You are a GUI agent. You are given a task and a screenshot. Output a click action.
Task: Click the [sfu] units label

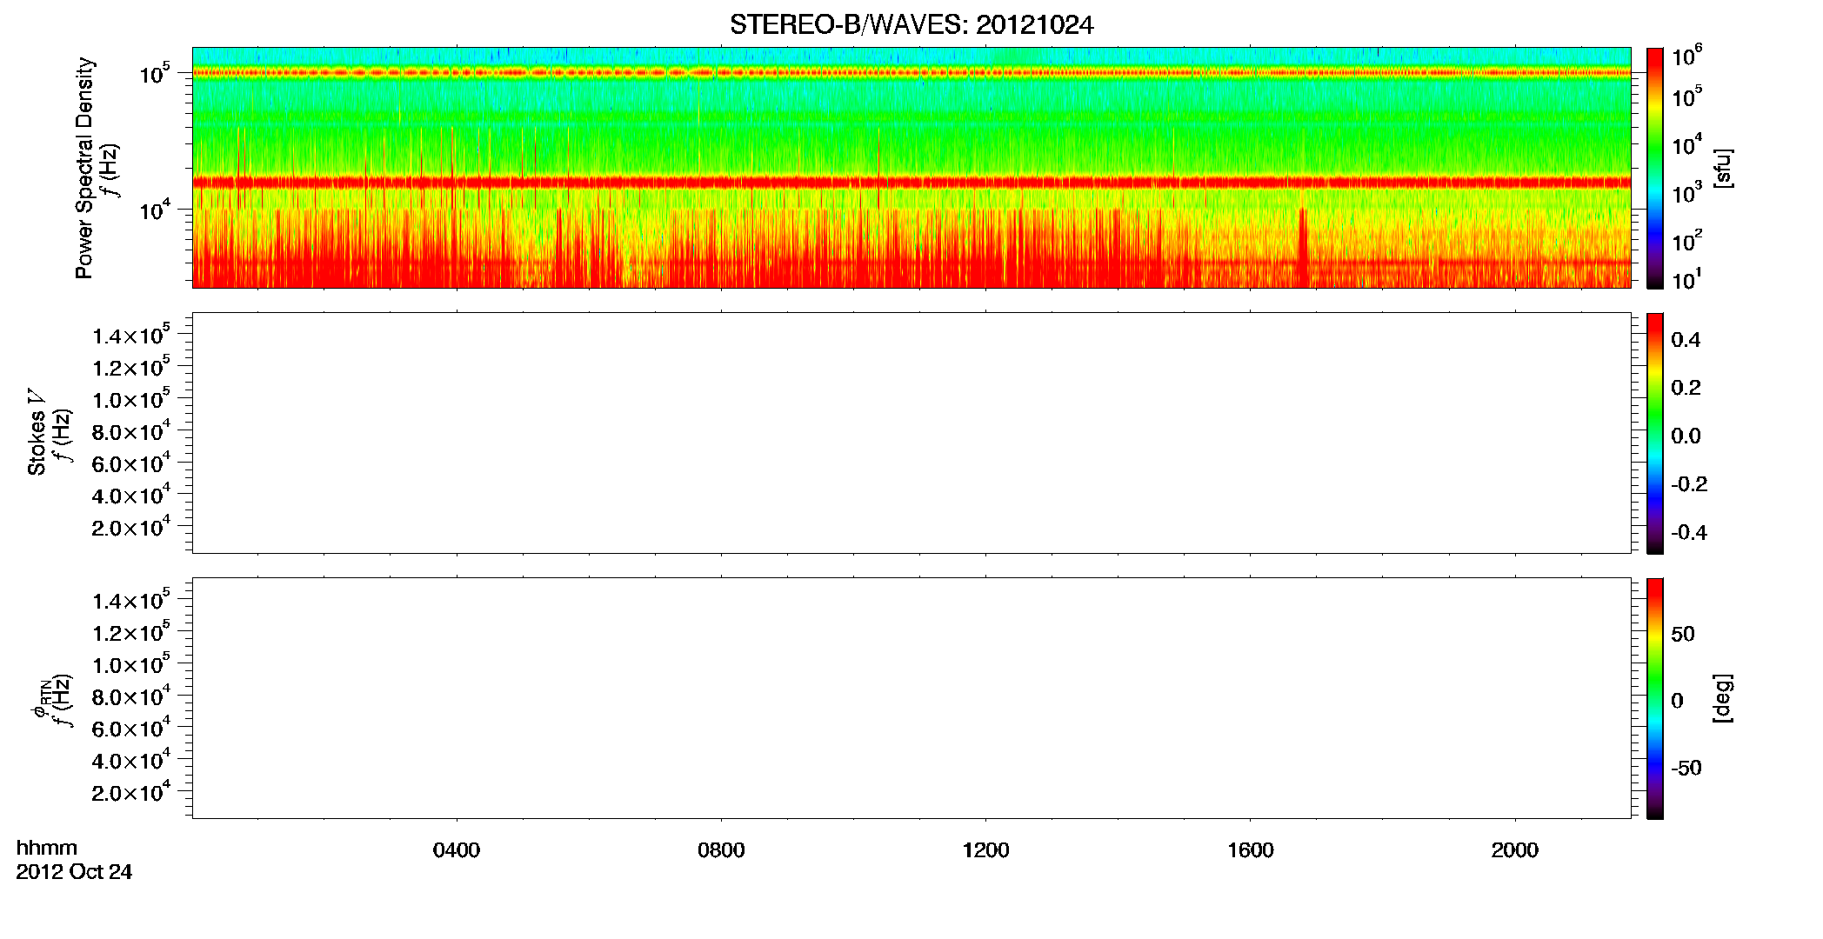click(1723, 168)
